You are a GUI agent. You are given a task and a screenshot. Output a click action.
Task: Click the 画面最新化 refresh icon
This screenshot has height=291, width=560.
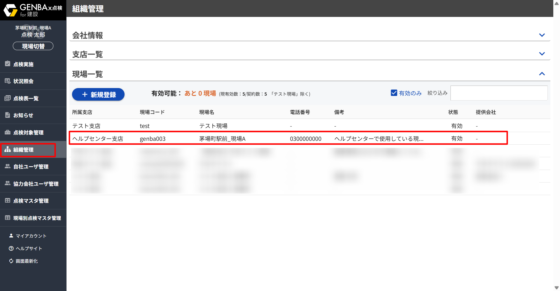point(11,261)
